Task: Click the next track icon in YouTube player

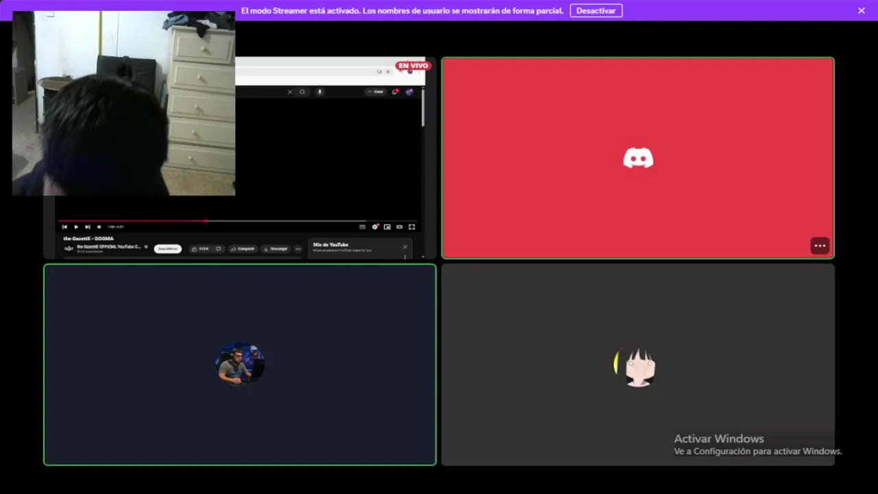Action: (87, 227)
